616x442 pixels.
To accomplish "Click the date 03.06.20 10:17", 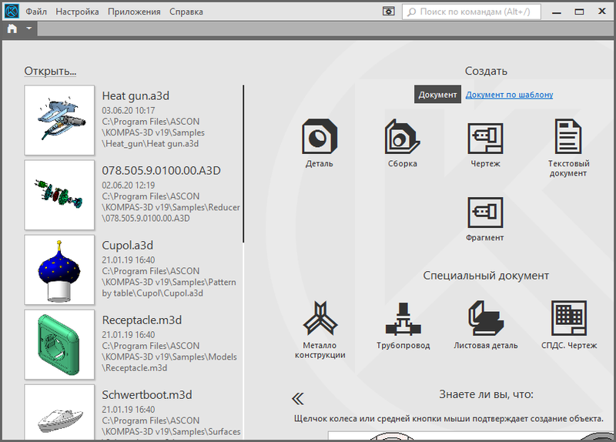I will click(129, 110).
